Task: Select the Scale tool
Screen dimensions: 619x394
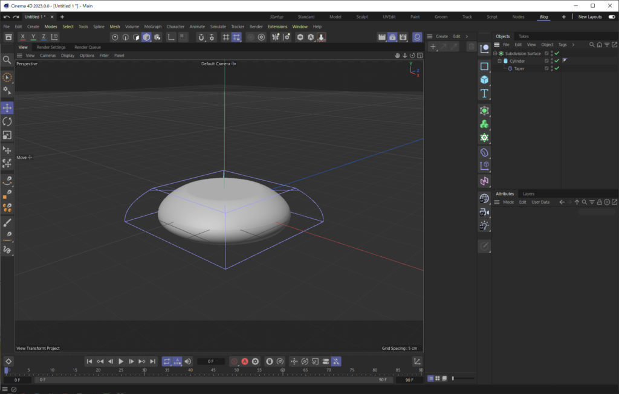Action: pos(7,135)
